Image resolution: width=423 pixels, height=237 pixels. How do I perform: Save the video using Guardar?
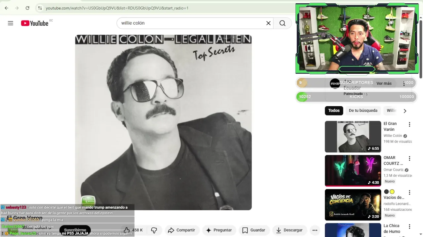(254, 230)
